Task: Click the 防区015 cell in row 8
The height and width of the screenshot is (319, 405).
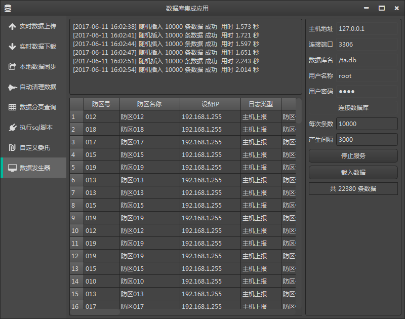Action: (149, 206)
